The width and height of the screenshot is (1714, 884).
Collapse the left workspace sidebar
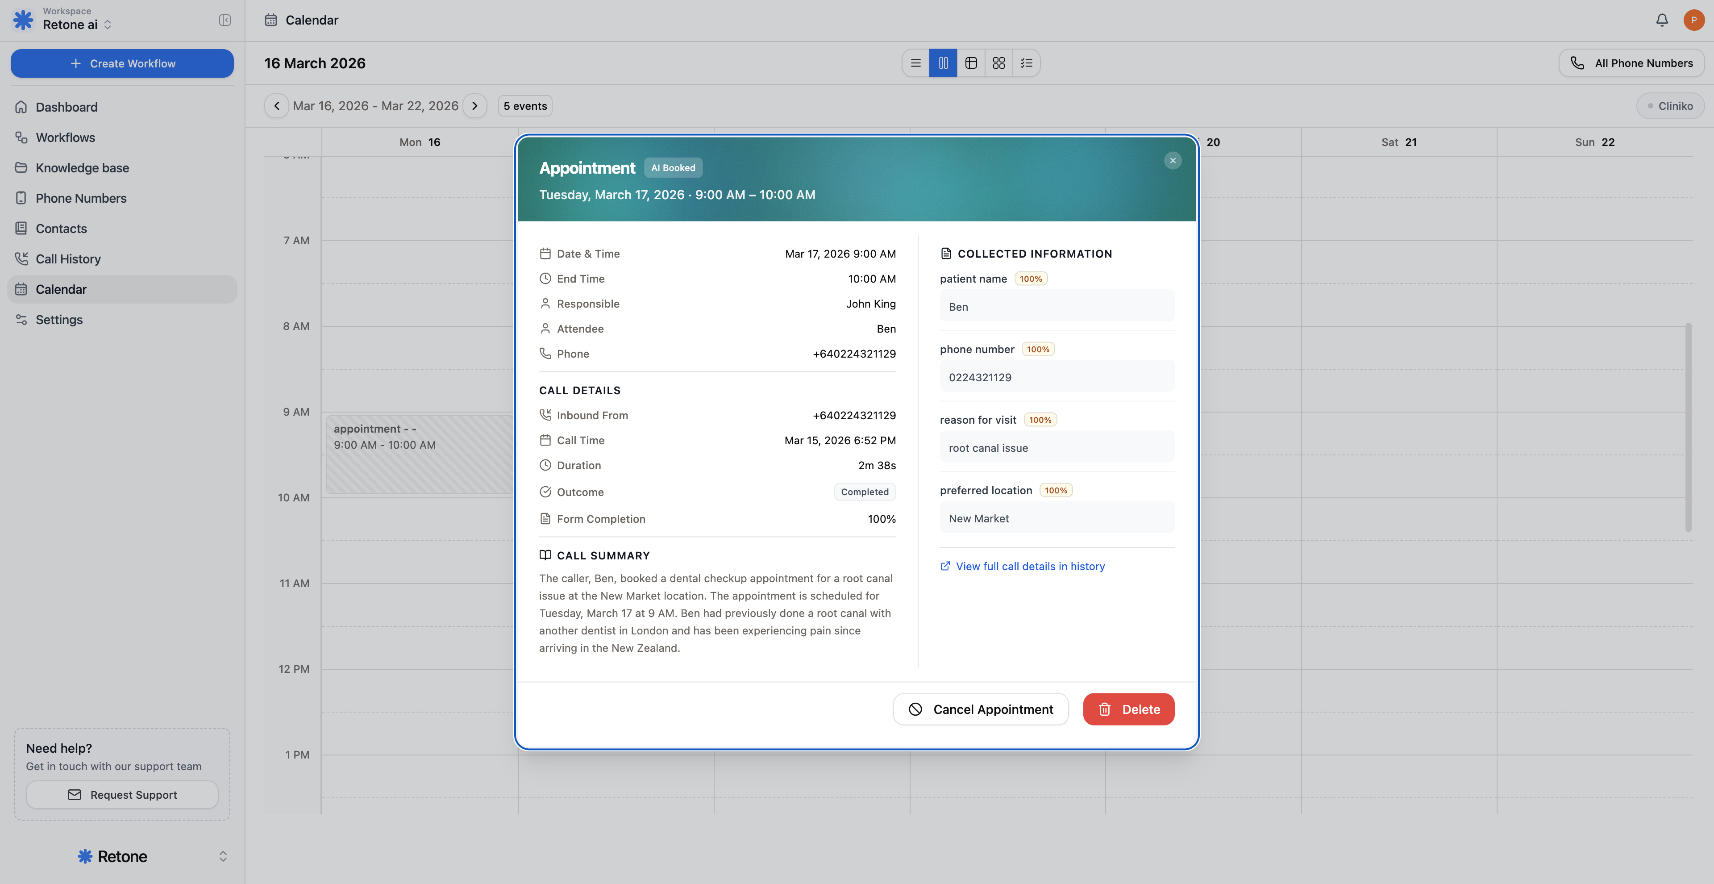(x=224, y=20)
